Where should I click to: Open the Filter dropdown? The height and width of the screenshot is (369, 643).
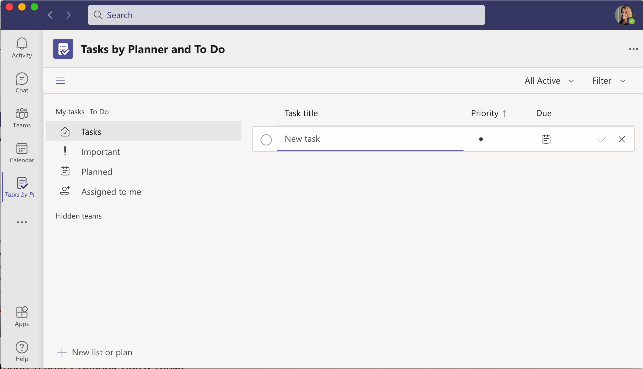609,81
